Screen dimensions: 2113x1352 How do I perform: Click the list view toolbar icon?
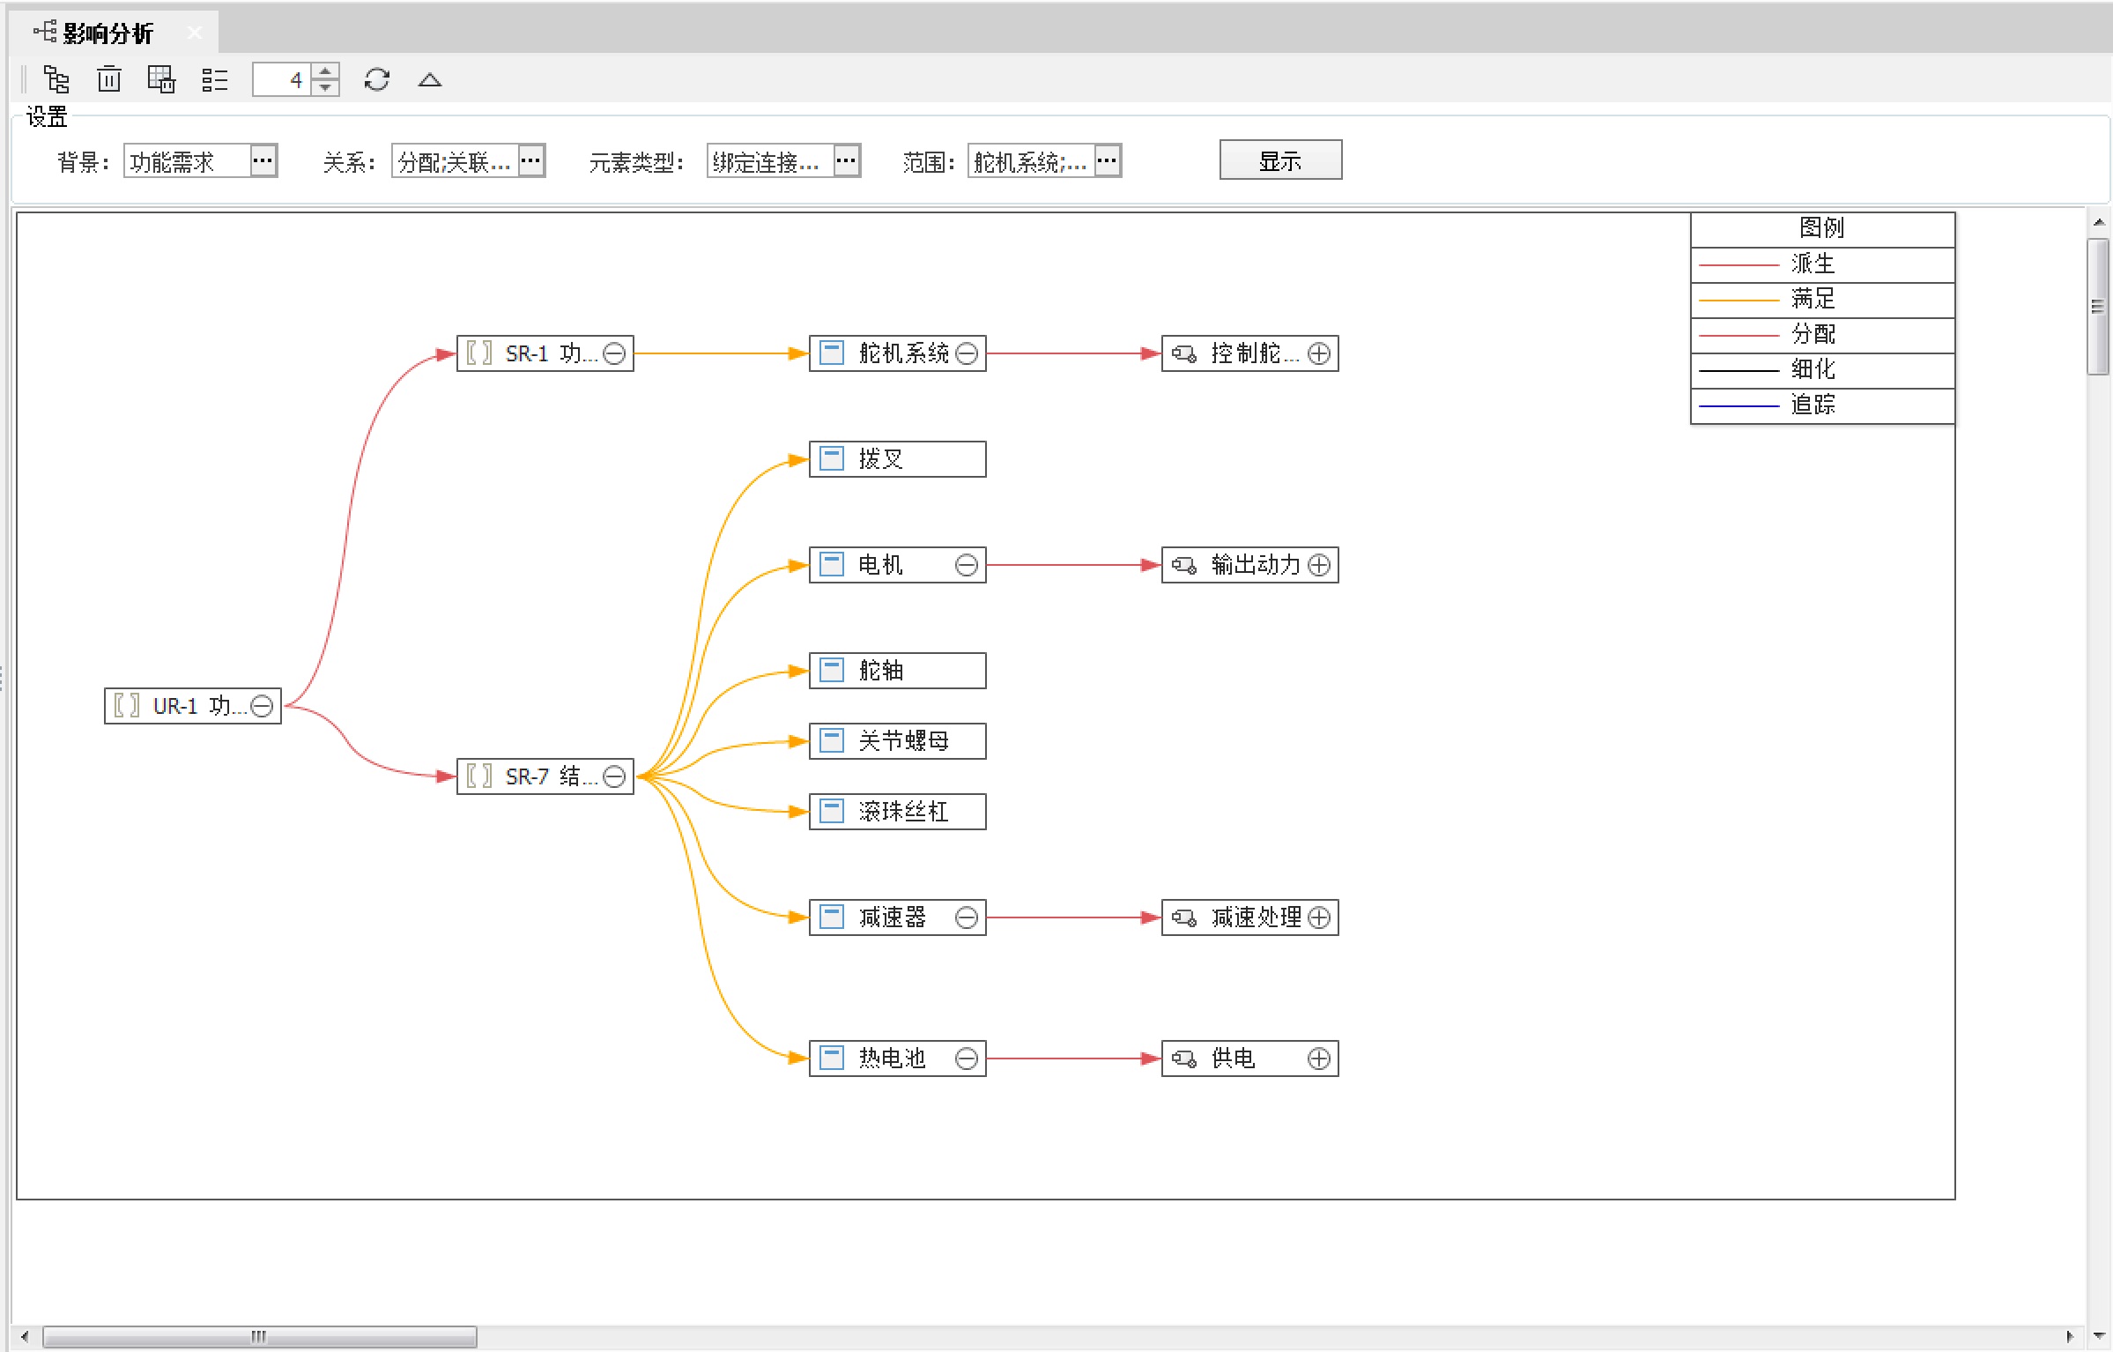(x=214, y=80)
